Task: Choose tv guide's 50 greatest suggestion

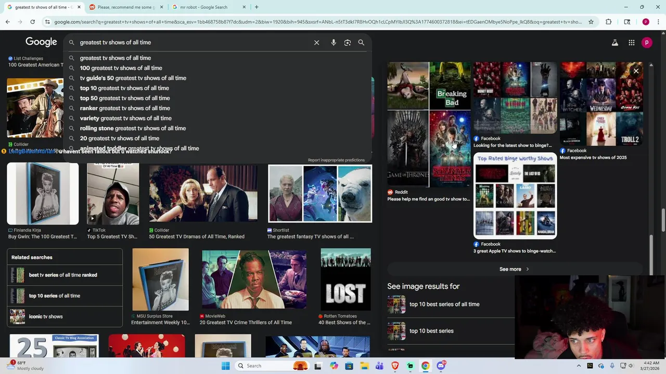Action: pos(133,78)
